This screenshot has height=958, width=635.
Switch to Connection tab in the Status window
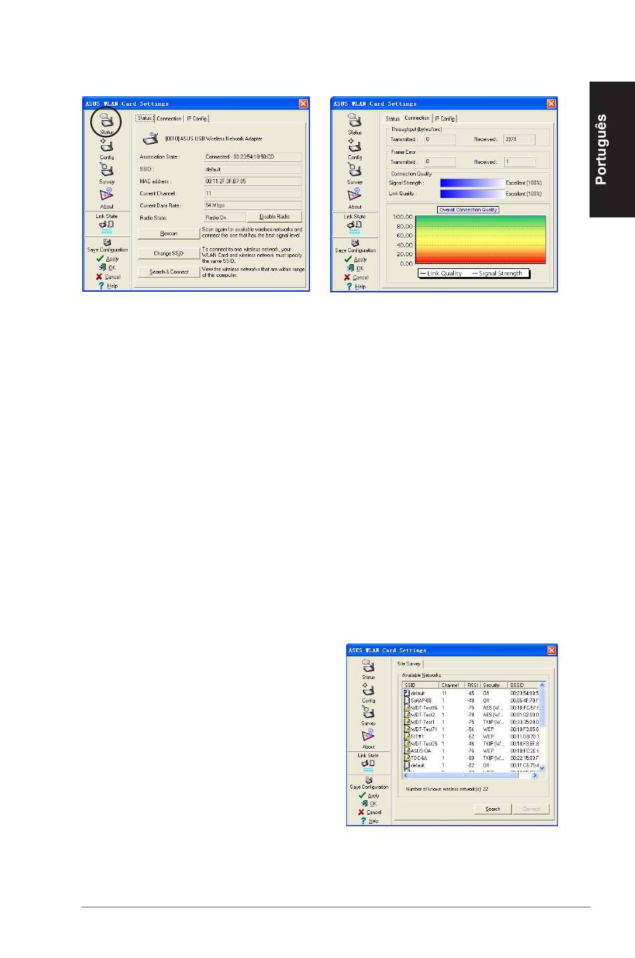coord(168,118)
